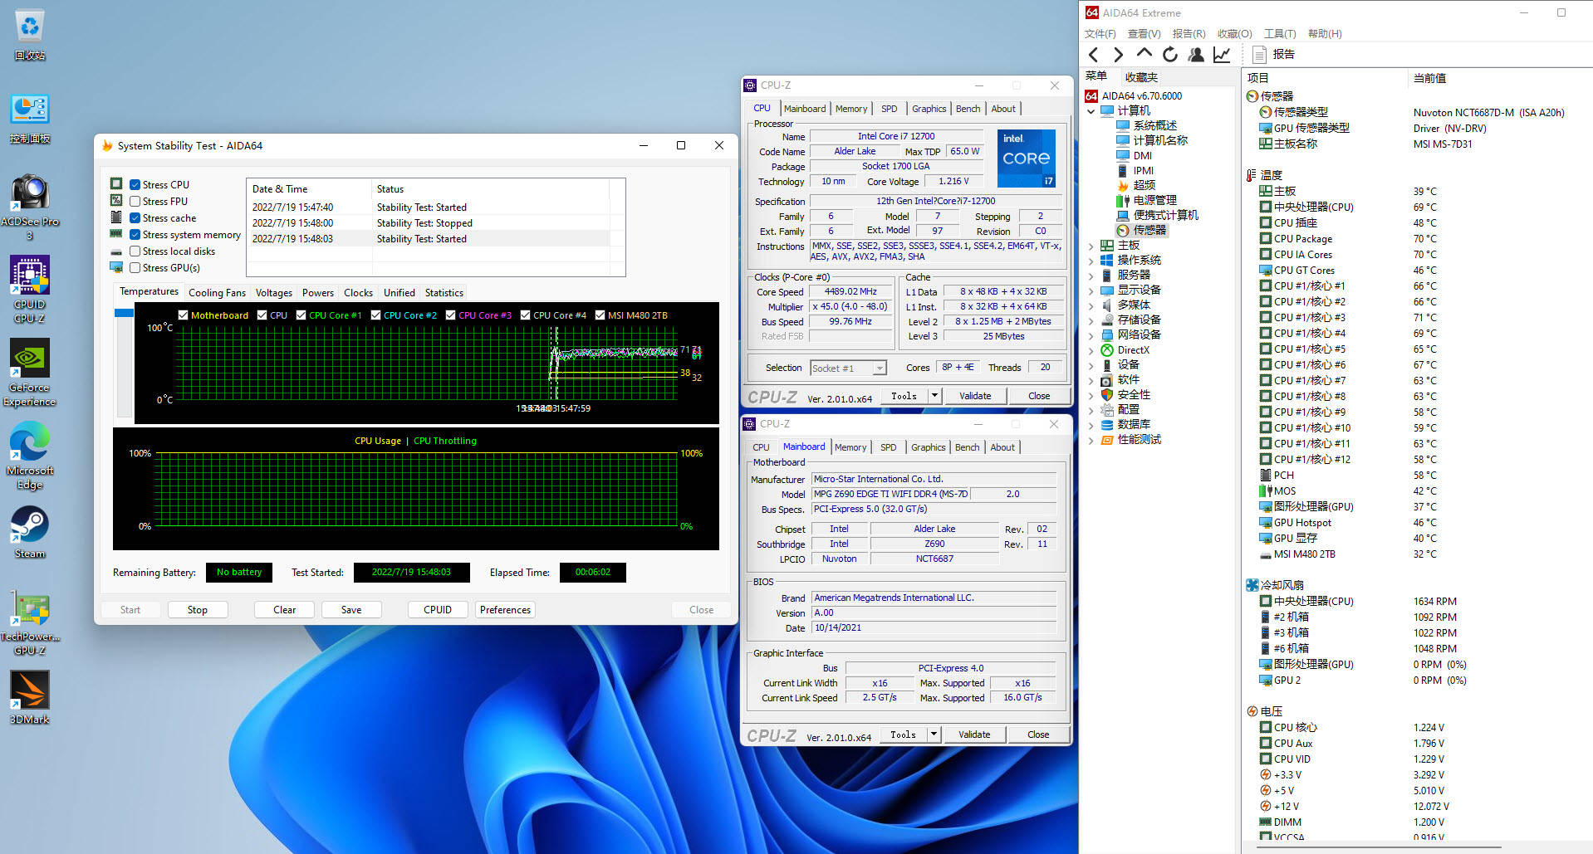Click AIDA64 refresh icon
The width and height of the screenshot is (1593, 854).
click(x=1169, y=55)
